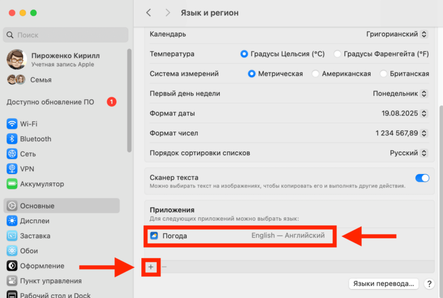Choose the Американская measurement system
The image size is (443, 298).
pos(315,74)
